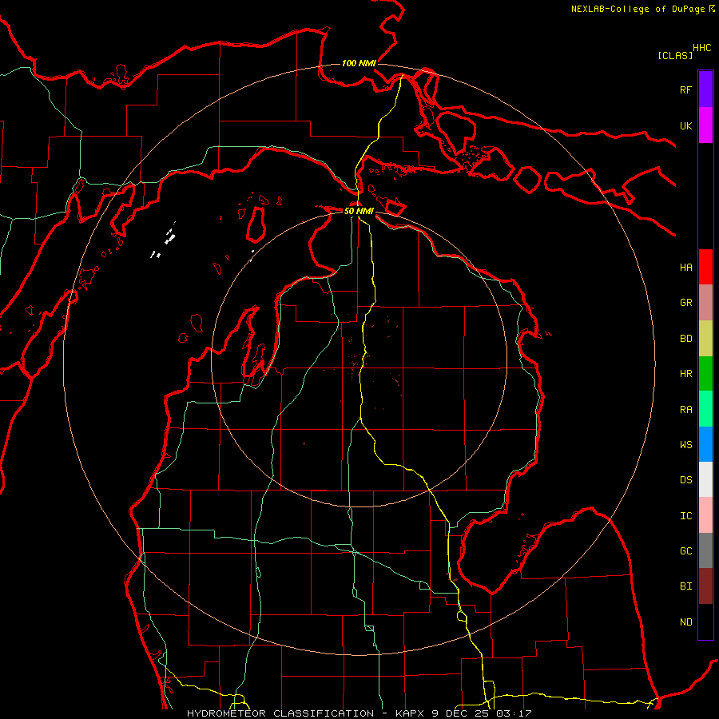The image size is (719, 719).
Task: Select the GC gray legend swatch
Action: [705, 550]
